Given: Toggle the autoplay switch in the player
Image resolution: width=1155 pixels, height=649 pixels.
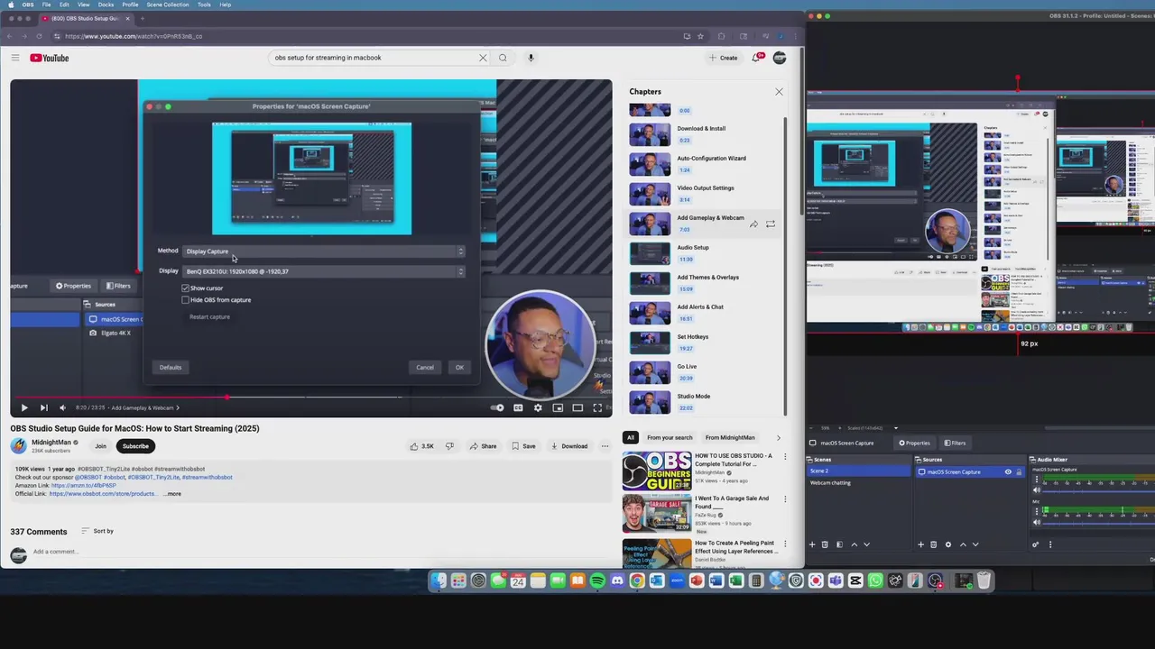Looking at the screenshot, I should coord(497,407).
